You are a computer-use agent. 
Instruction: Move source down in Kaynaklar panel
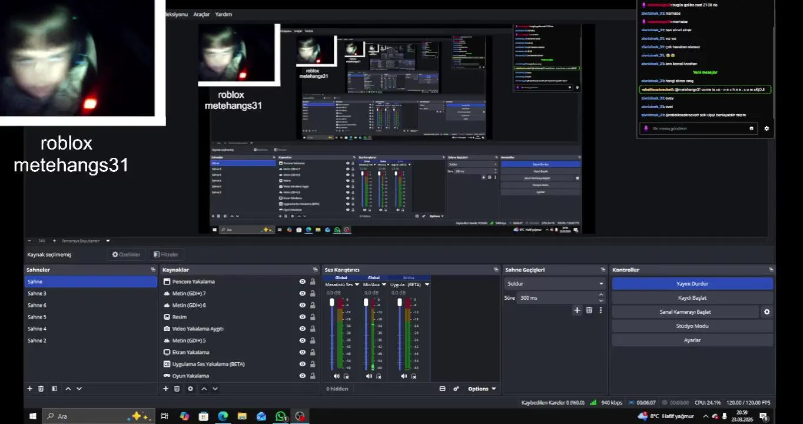215,389
